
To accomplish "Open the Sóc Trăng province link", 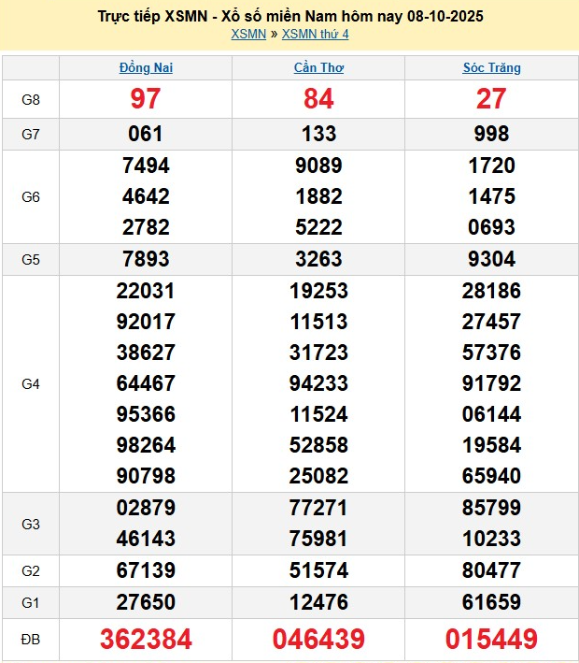I will 491,67.
